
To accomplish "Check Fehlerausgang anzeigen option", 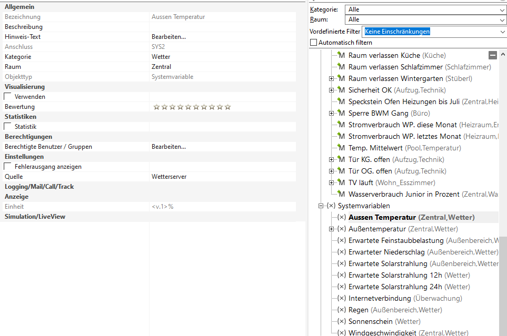I will click(8, 167).
